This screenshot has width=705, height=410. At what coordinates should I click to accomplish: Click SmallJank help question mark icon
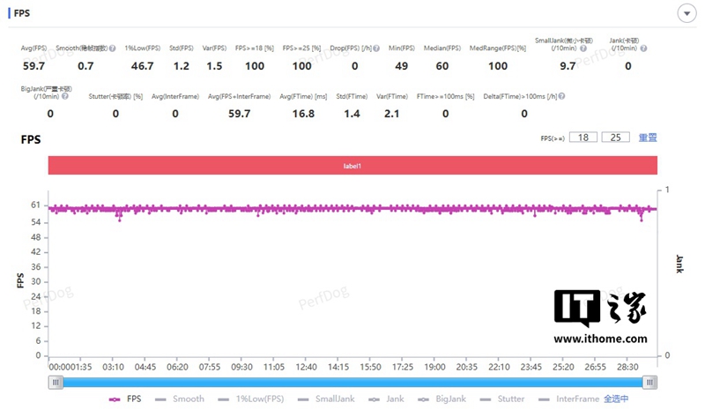coord(583,48)
